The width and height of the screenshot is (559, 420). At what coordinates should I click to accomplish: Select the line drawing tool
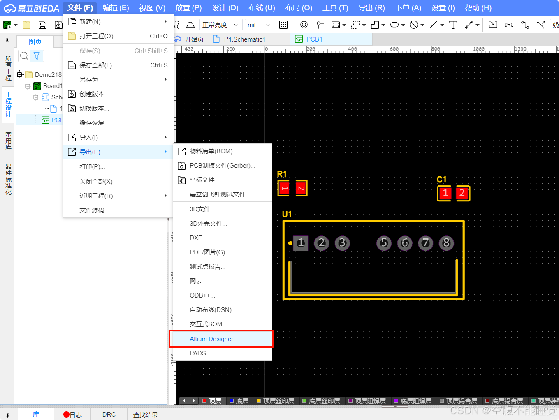coord(434,25)
